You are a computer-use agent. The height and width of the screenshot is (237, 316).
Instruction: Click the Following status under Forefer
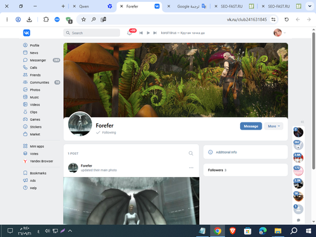click(106, 133)
